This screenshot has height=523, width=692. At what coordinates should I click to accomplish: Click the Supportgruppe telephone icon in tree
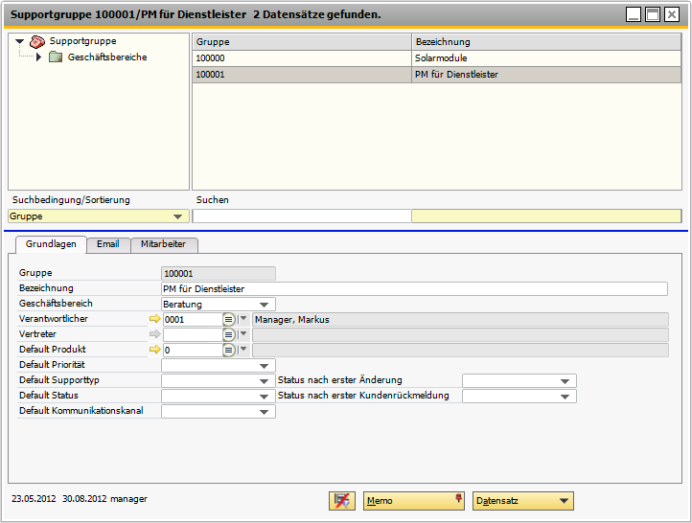click(x=37, y=41)
